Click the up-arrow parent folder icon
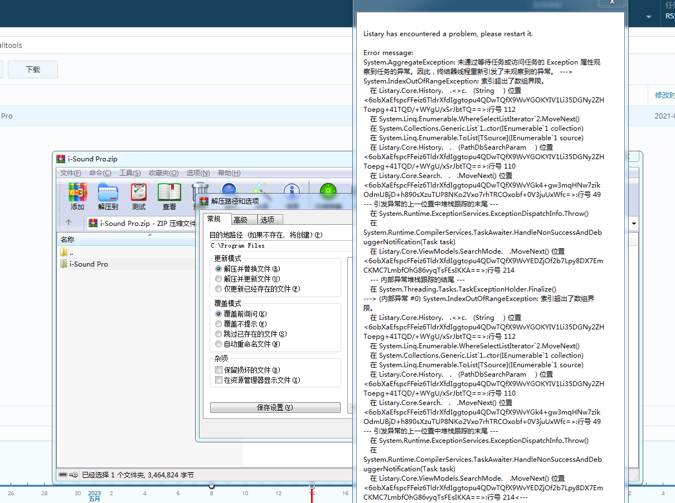The image size is (675, 503). [x=69, y=223]
